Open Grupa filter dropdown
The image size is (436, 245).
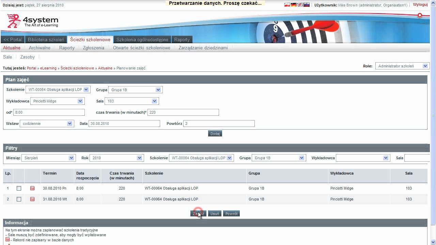pos(278,158)
